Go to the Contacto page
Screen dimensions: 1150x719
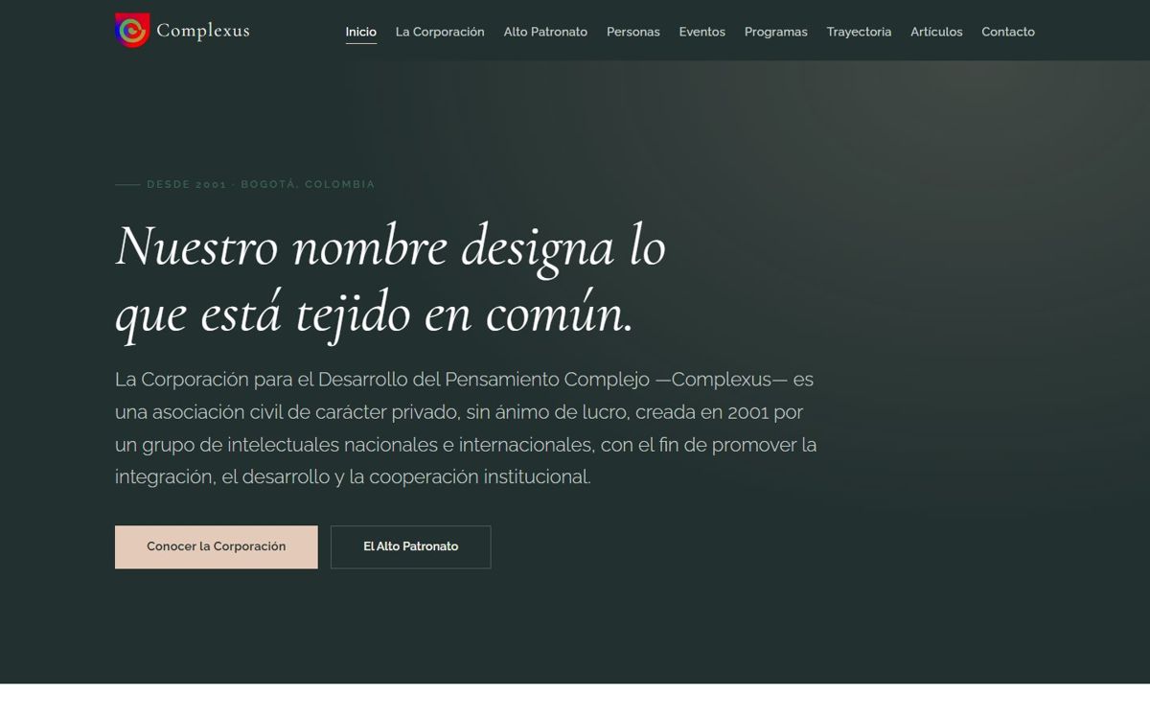pos(1008,32)
